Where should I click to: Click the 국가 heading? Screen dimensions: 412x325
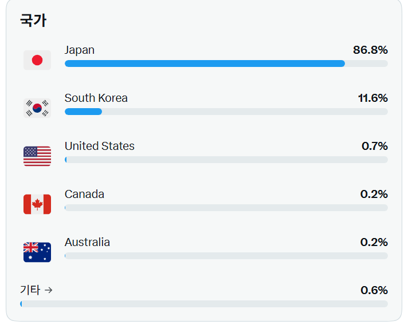point(33,20)
